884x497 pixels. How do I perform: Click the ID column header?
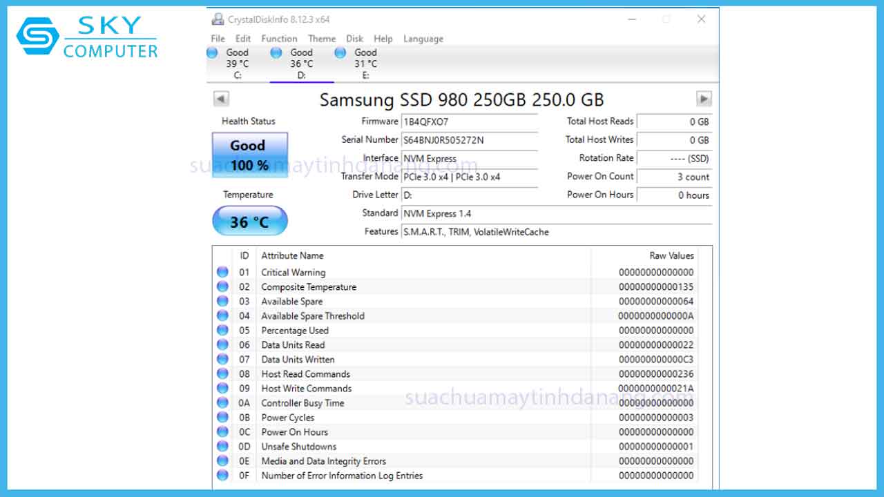(244, 255)
